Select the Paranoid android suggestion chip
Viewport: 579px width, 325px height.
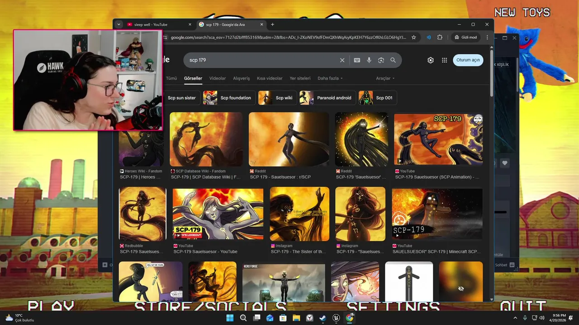tap(327, 97)
